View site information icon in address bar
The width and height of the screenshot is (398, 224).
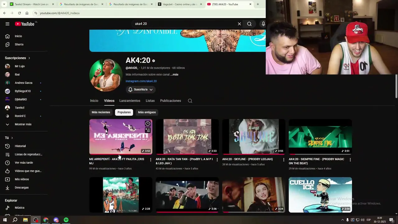click(x=36, y=13)
